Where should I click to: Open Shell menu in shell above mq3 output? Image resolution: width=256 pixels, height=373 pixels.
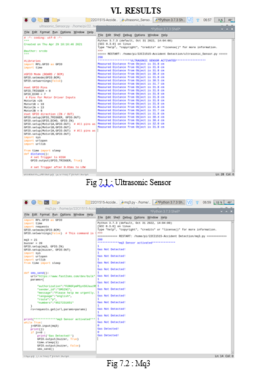[x=116, y=218]
